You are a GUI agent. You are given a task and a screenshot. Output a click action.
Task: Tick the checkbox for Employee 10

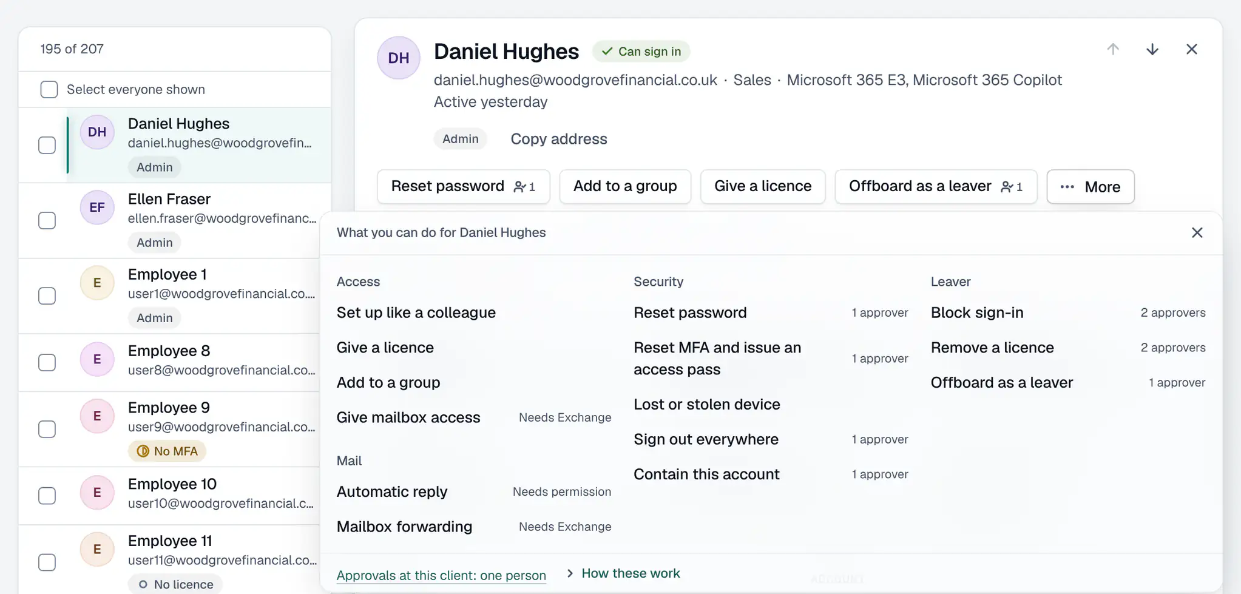coord(47,496)
